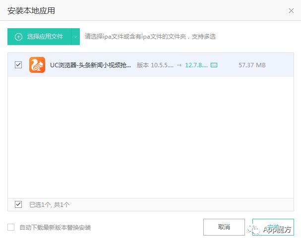Close the 安装本地应用 dialog
Image resolution: width=301 pixels, height=243 pixels.
click(x=291, y=11)
